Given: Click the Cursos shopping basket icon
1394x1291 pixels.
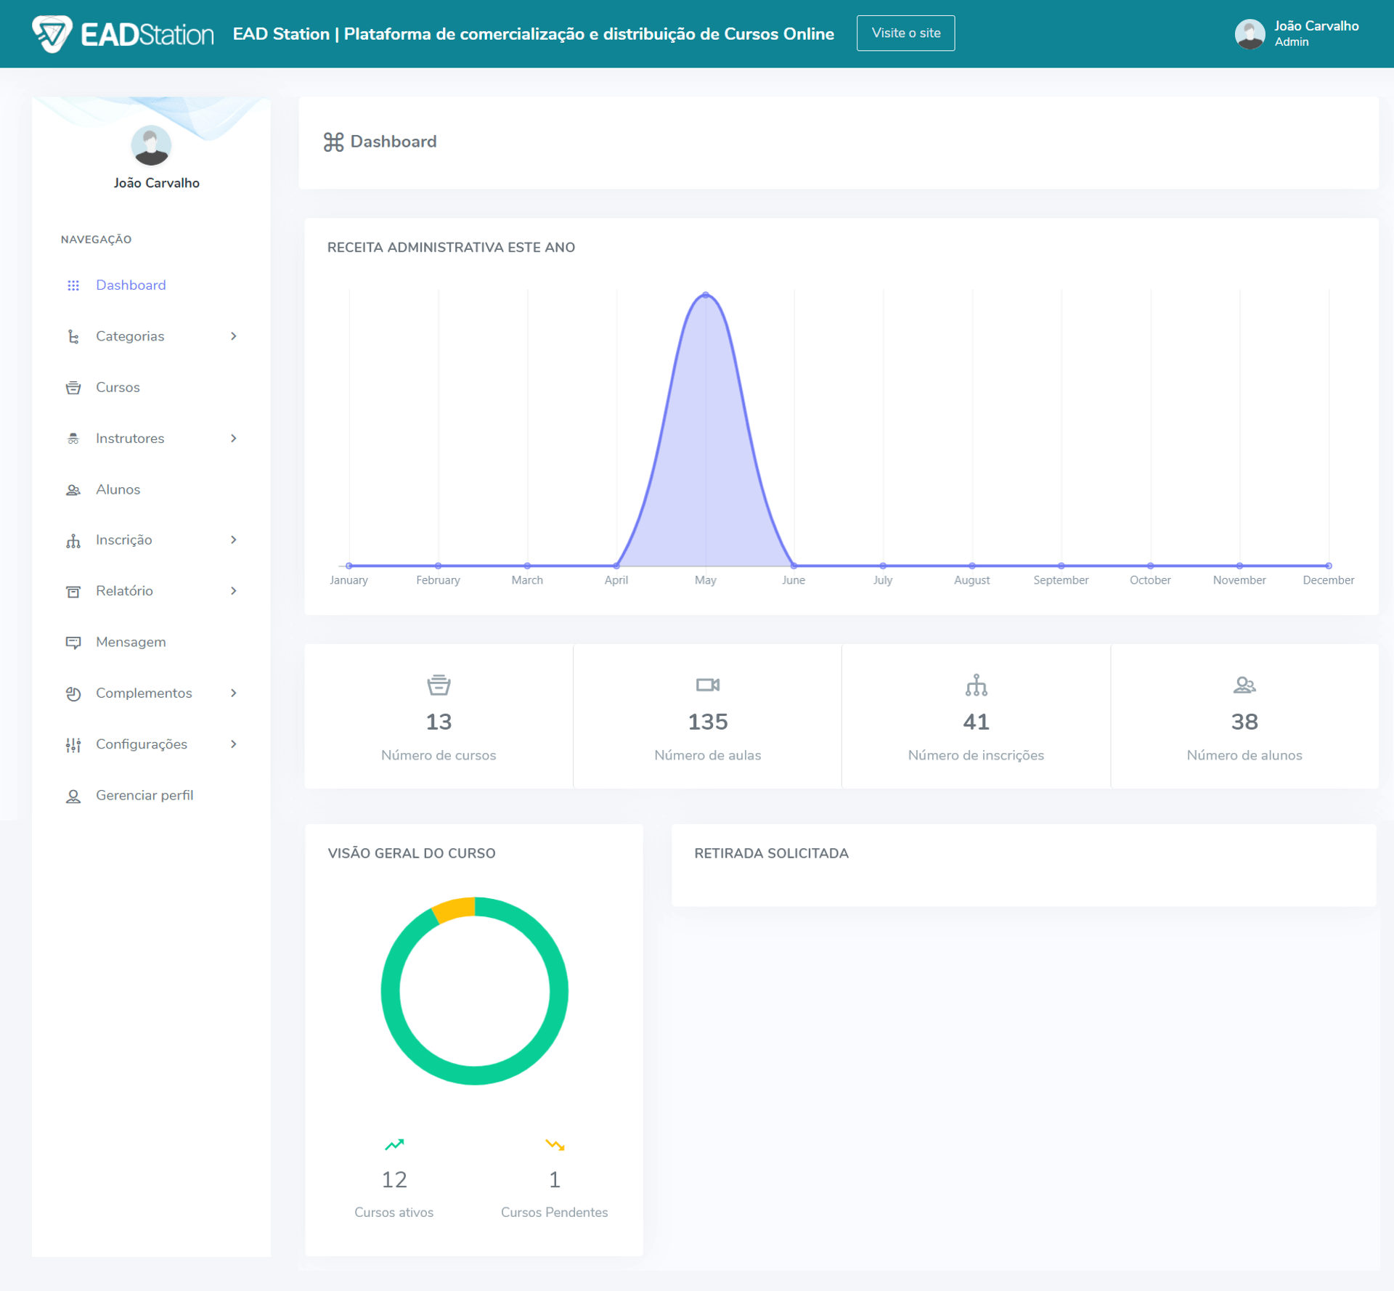Looking at the screenshot, I should tap(73, 387).
